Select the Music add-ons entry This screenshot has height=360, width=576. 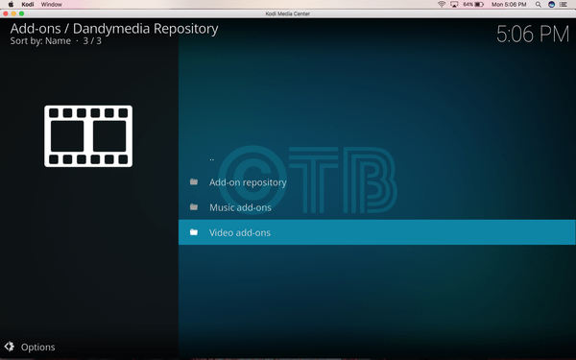click(377, 207)
